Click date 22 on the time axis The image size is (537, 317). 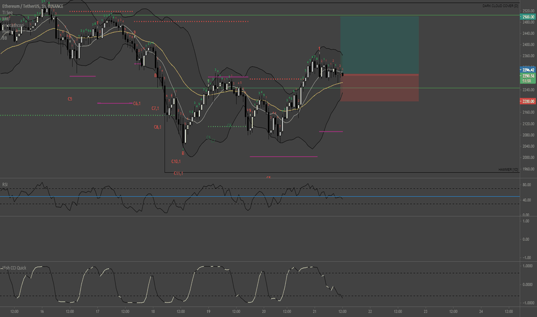coord(370,311)
